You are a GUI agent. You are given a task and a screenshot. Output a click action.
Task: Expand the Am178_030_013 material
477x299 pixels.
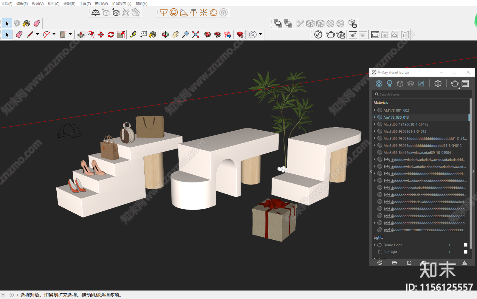[x=375, y=117]
